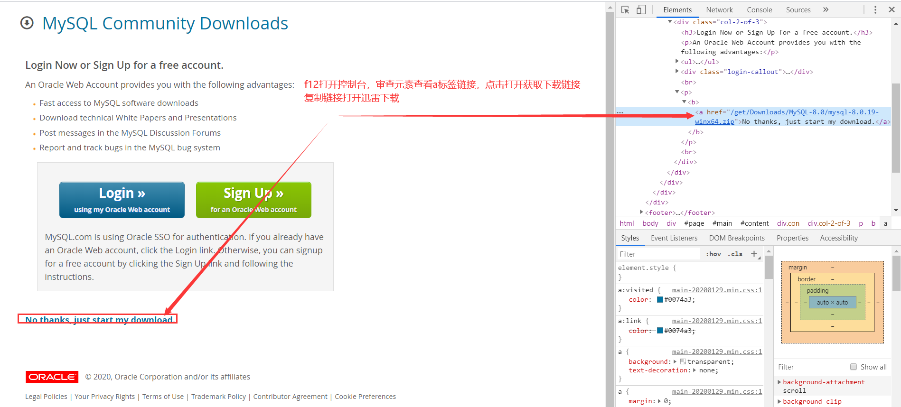This screenshot has width=901, height=407.
Task: Collapse the b node in the DOM tree
Action: pos(684,102)
